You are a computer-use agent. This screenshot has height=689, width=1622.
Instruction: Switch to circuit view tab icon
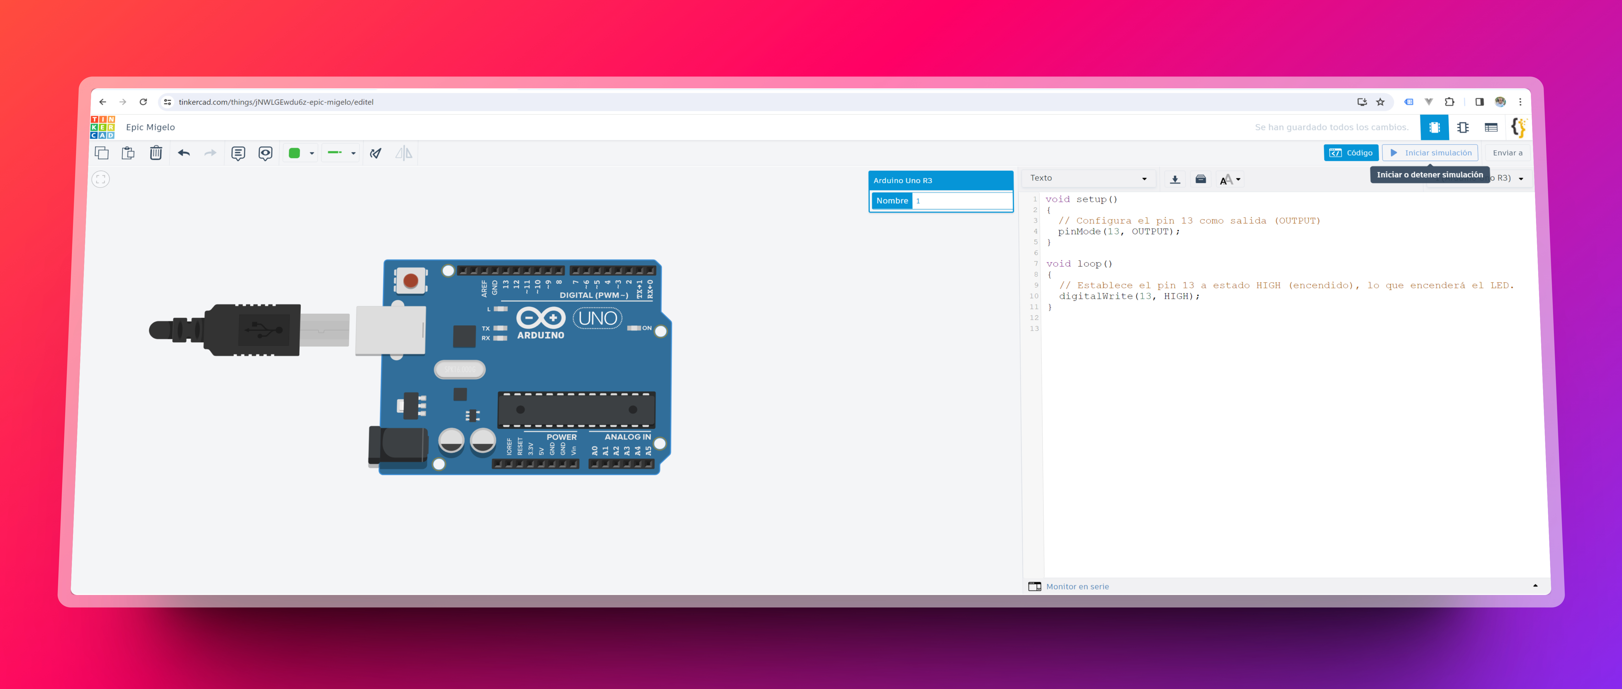pyautogui.click(x=1434, y=127)
